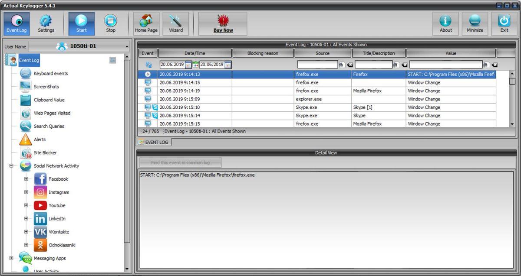Click the Minimize toolbar button
The image size is (521, 276).
click(475, 24)
